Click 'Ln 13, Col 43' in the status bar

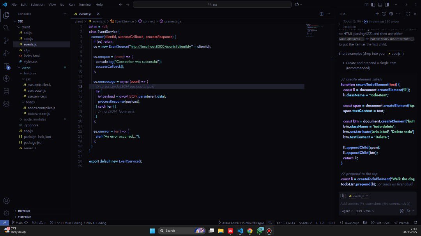(287, 222)
